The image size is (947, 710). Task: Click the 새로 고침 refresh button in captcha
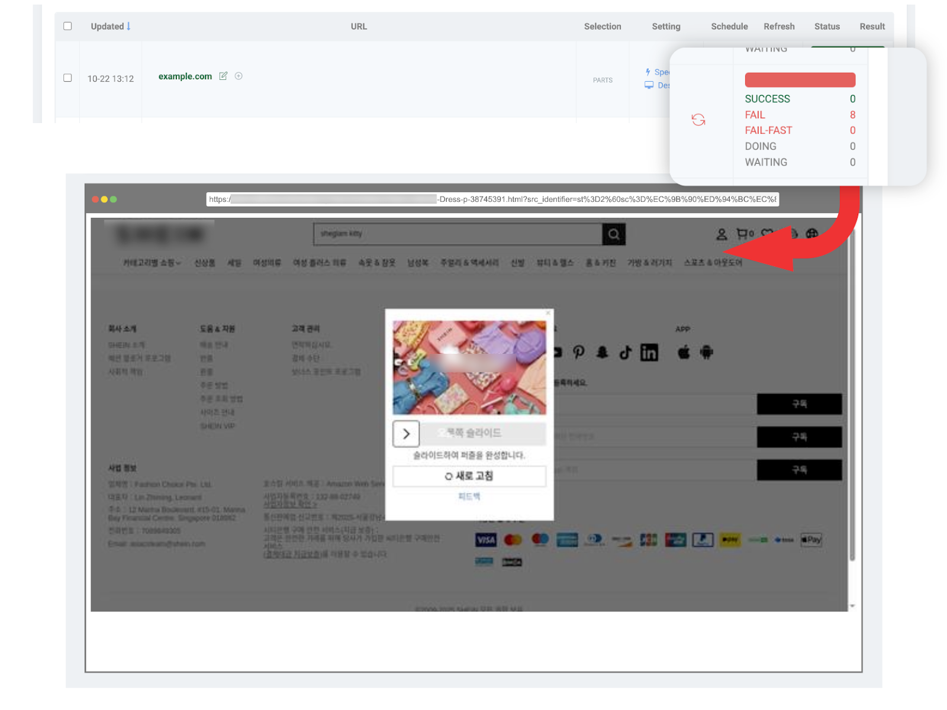coord(469,476)
